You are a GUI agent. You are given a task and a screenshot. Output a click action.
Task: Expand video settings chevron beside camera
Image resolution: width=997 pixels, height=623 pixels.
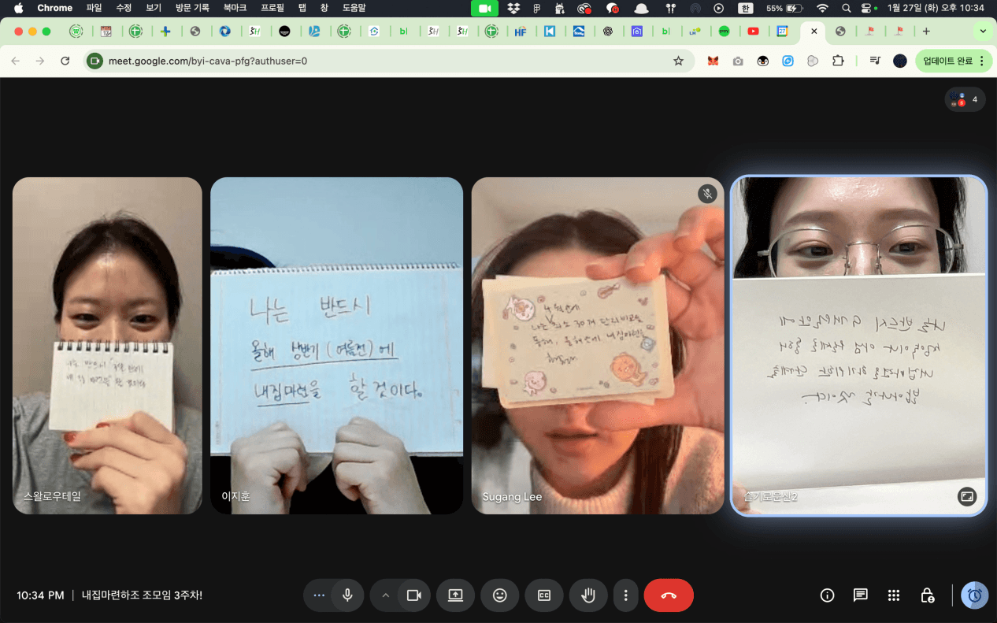(x=385, y=595)
